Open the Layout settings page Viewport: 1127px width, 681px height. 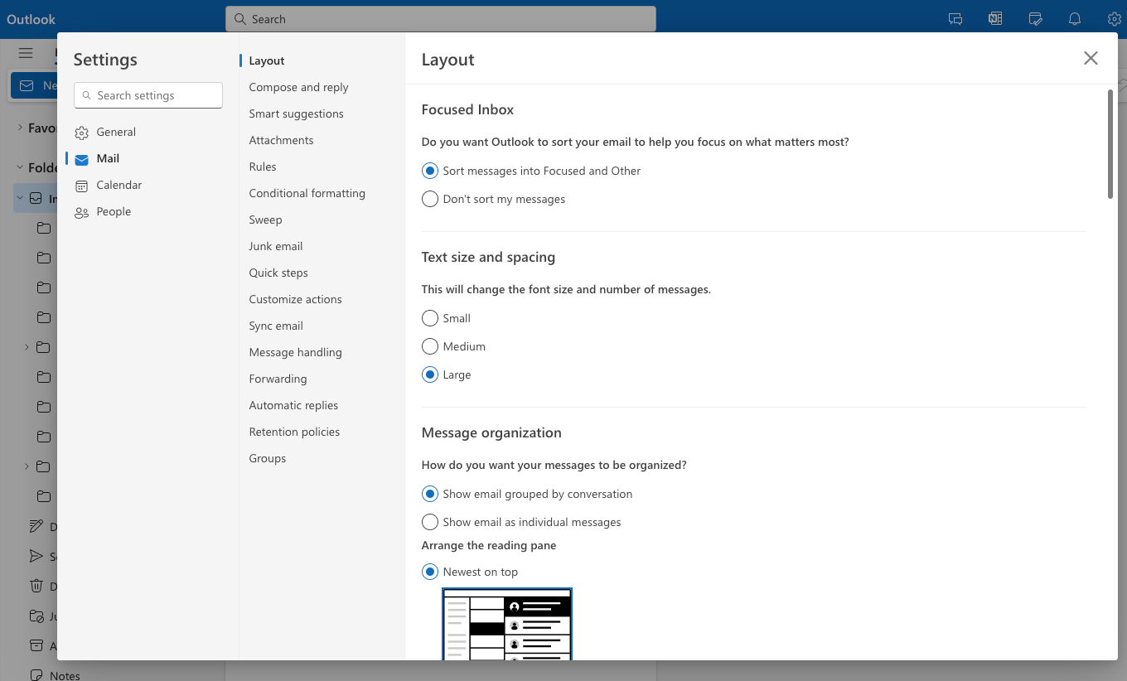click(267, 60)
